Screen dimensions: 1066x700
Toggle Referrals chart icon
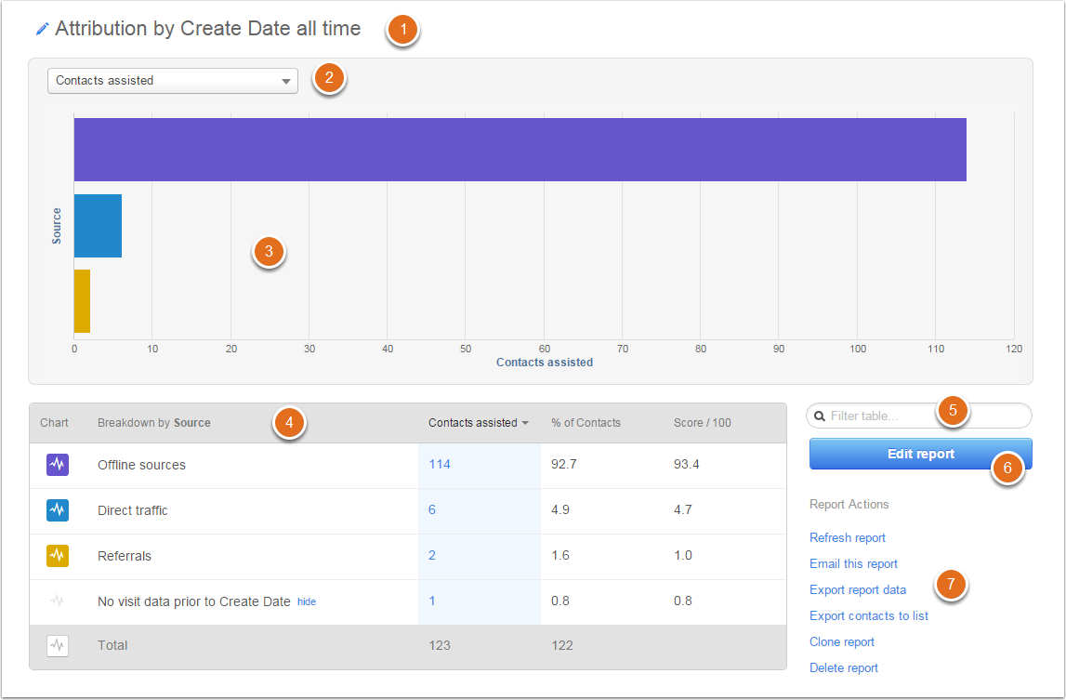(x=58, y=556)
